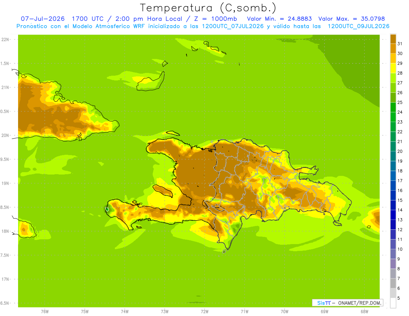Select the yellow swatch between 28 and 29
Screen dimensions: 409x316
[393, 68]
